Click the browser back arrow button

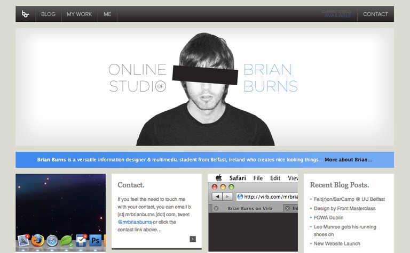point(217,197)
